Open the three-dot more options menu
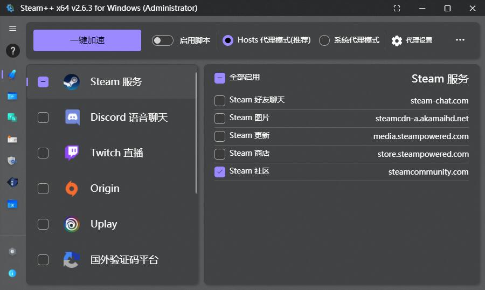The width and height of the screenshot is (485, 290). pos(460,40)
